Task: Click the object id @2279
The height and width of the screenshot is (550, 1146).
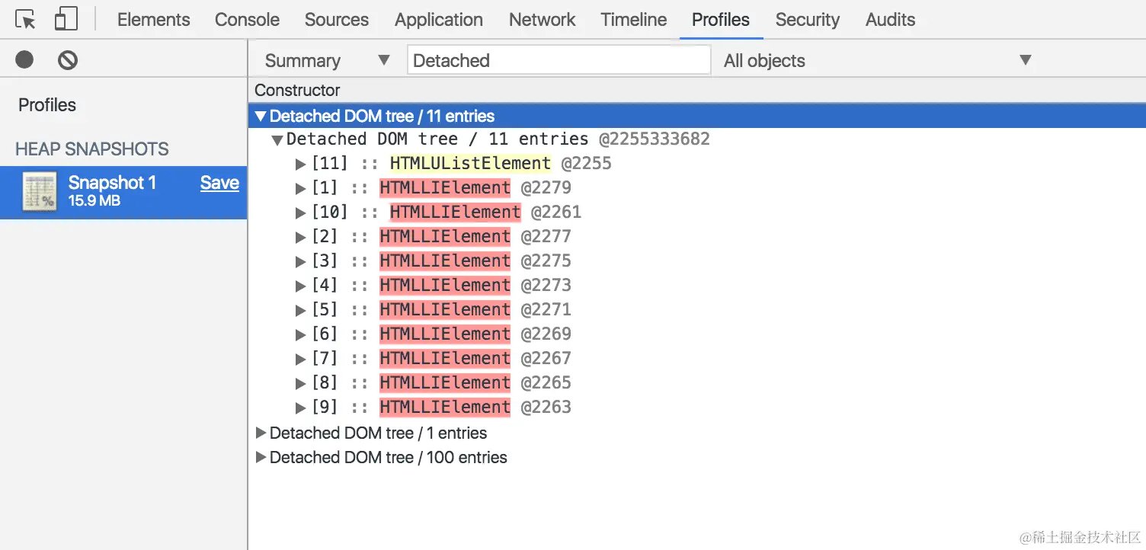Action: [x=546, y=187]
